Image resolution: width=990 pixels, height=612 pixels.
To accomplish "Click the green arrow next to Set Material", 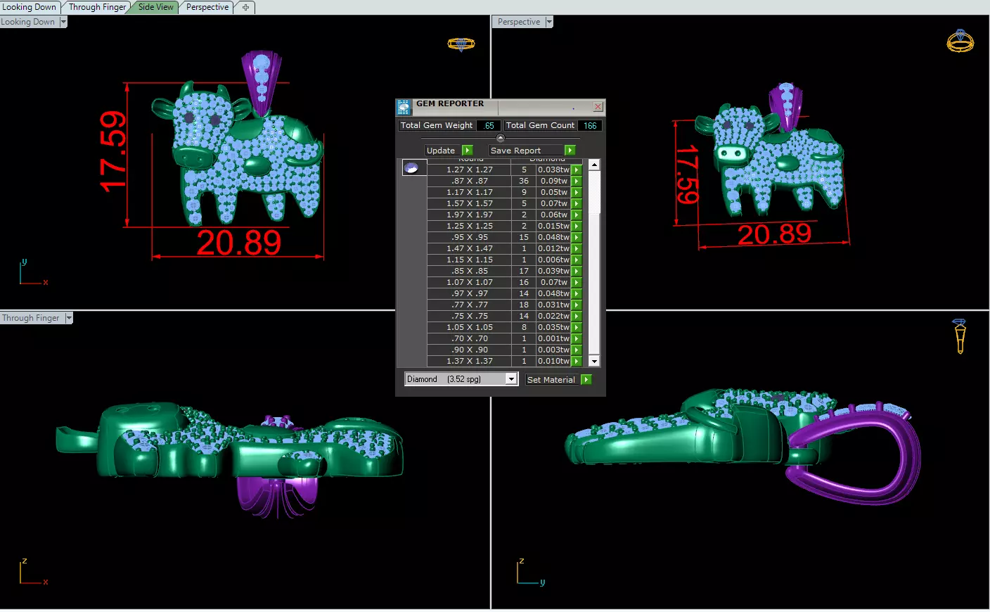I will pyautogui.click(x=586, y=380).
